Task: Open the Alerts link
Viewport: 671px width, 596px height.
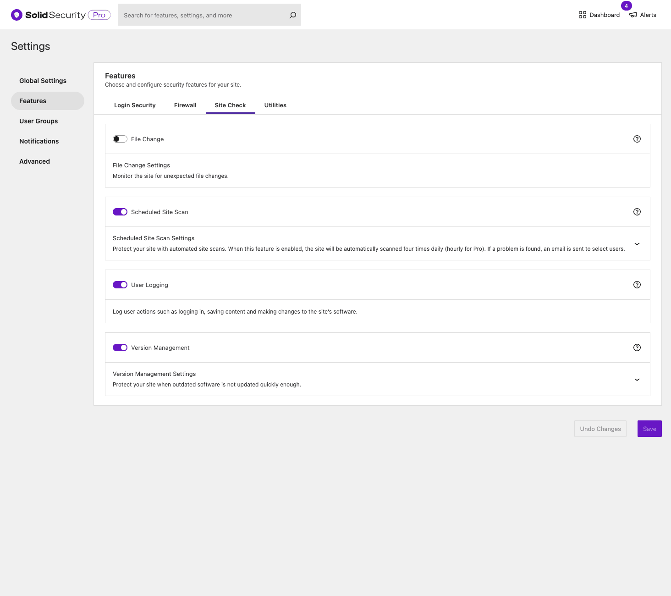Action: tap(643, 15)
